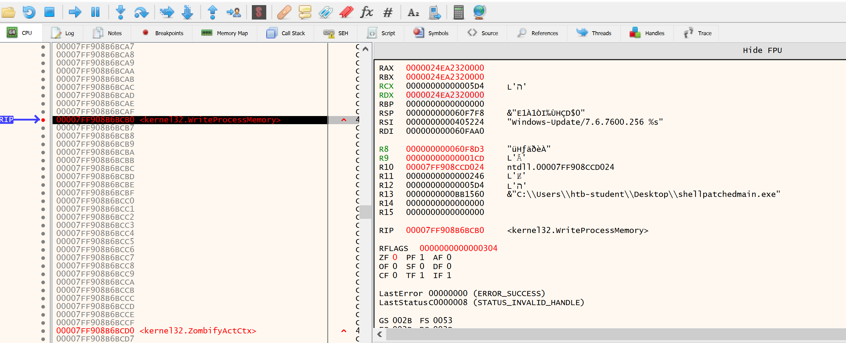
Task: Switch to the Threads tab
Action: 594,33
